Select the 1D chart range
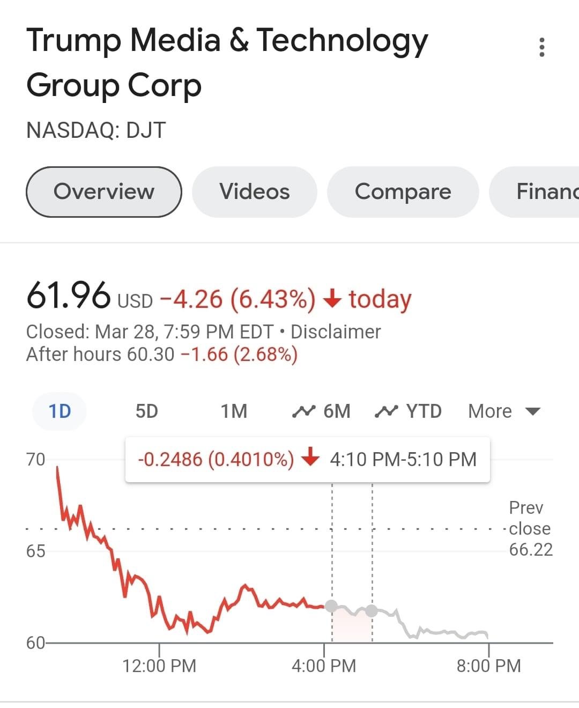 [x=60, y=411]
